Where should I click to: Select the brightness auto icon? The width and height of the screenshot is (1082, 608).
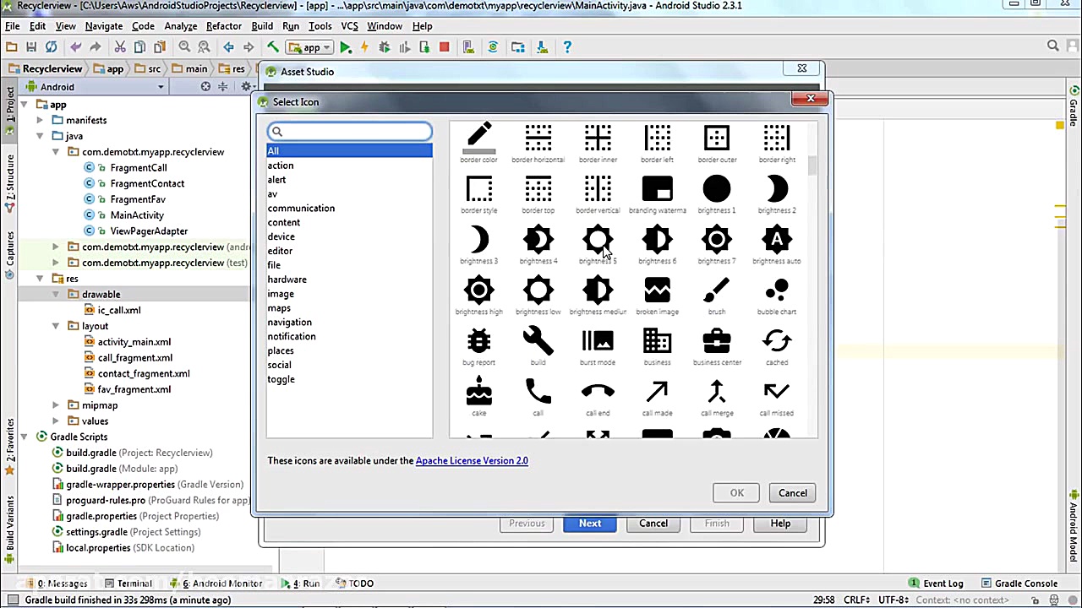coord(776,241)
